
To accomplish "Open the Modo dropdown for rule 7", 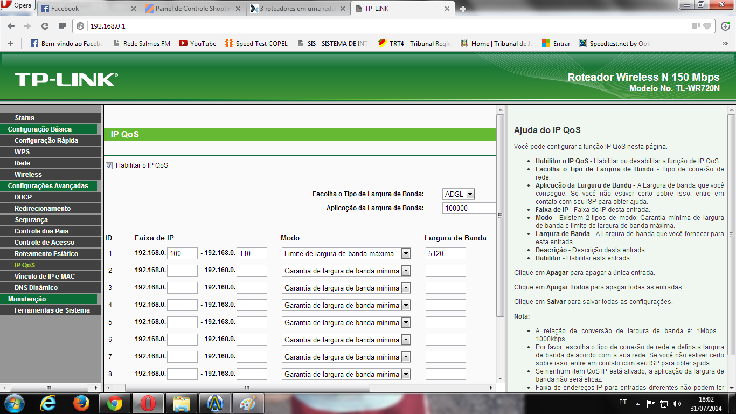I will pyautogui.click(x=346, y=357).
